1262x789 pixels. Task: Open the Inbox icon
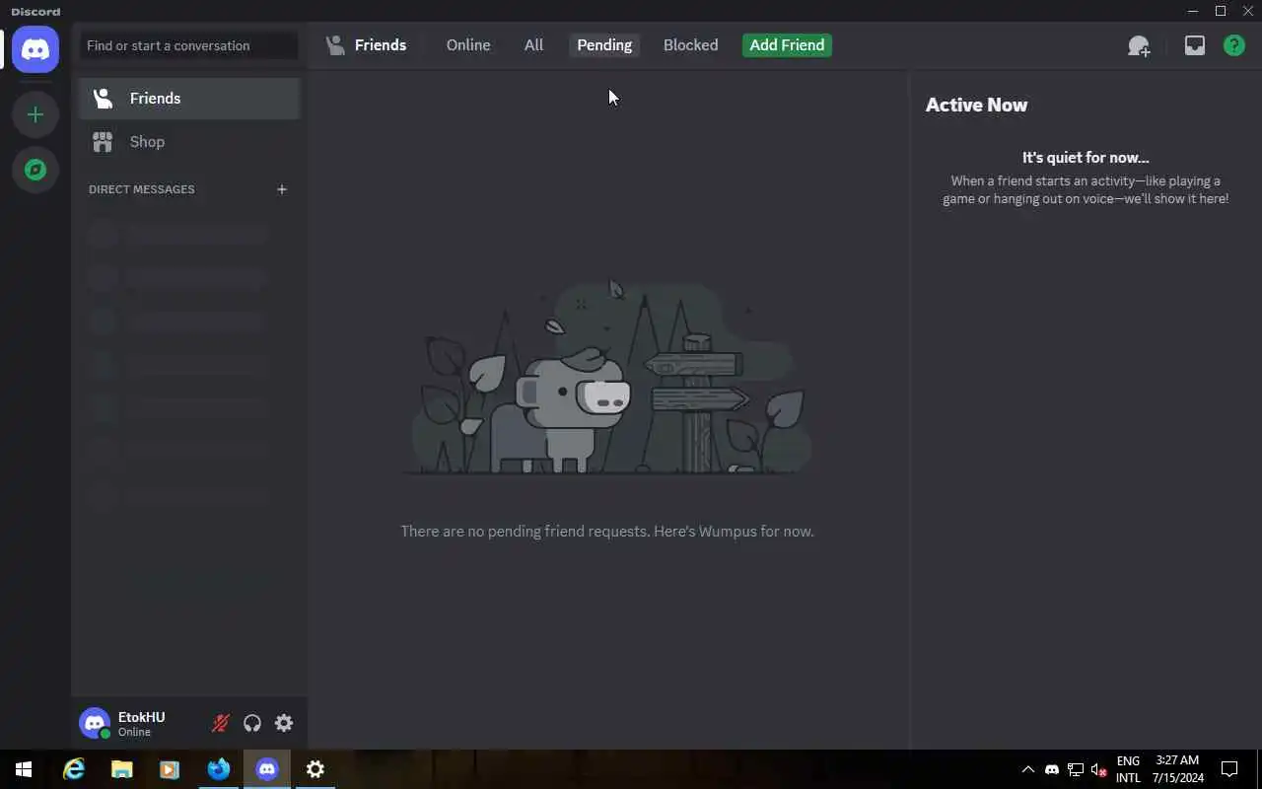pos(1195,45)
